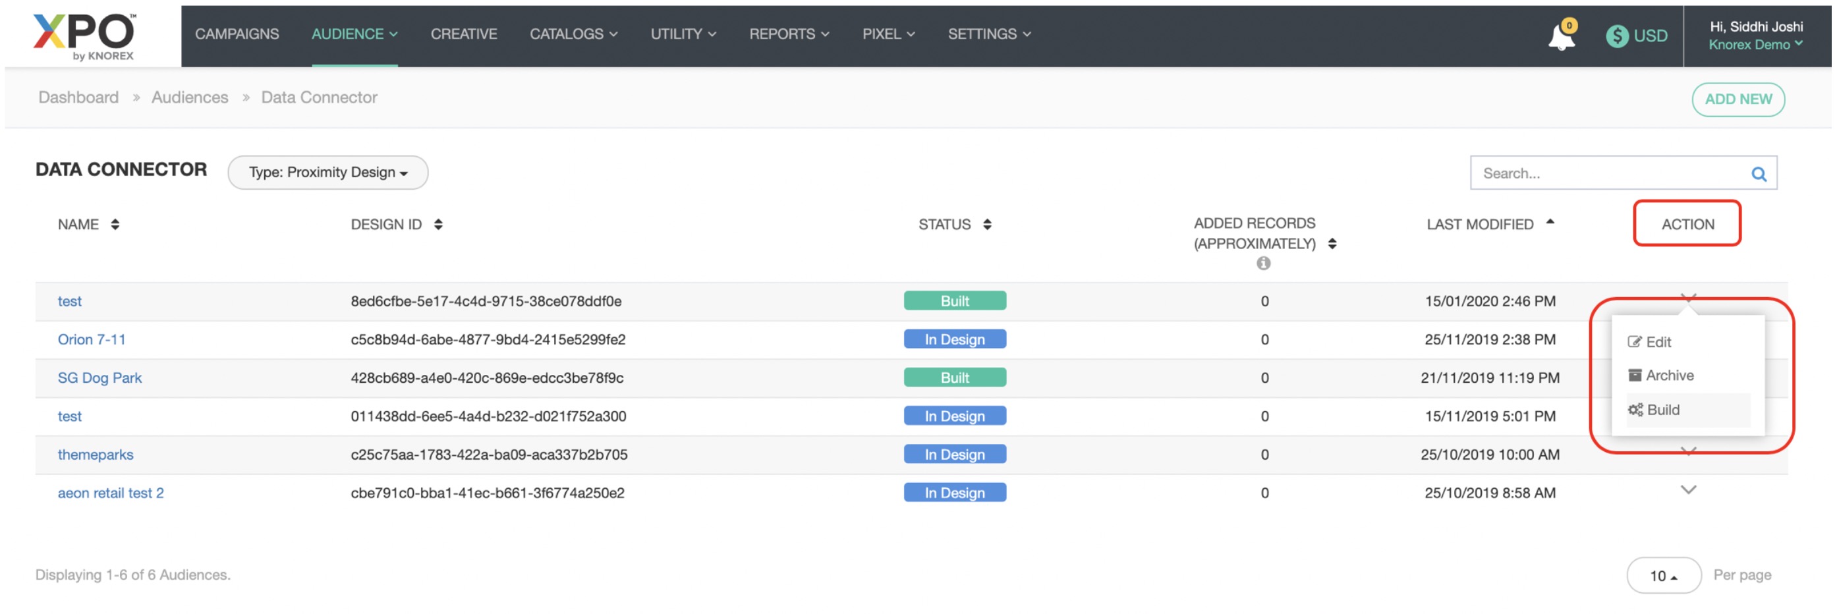Click the notification bell icon

pos(1560,36)
